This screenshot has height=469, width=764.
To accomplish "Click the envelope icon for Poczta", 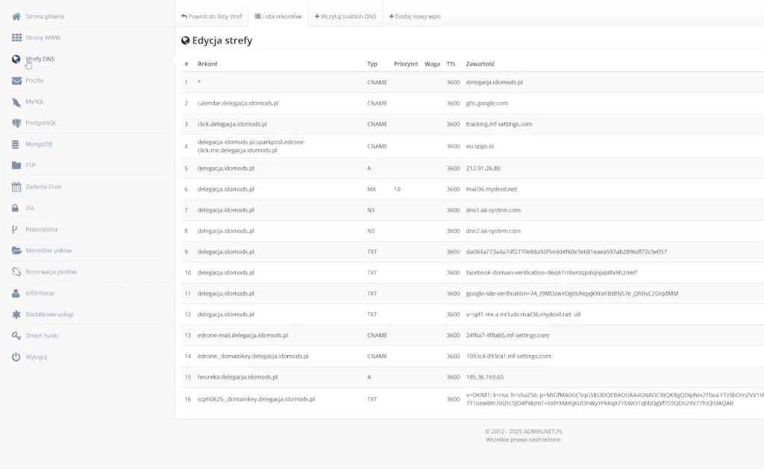I will [x=16, y=80].
